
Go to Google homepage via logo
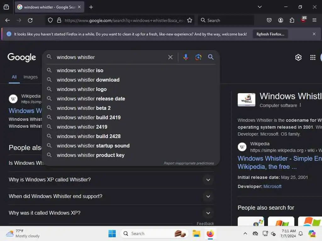(x=22, y=57)
